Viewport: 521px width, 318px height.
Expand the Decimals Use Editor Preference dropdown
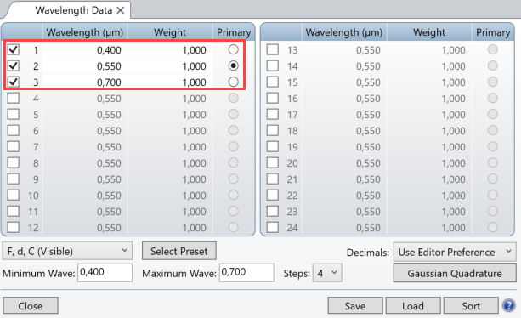[x=455, y=252]
